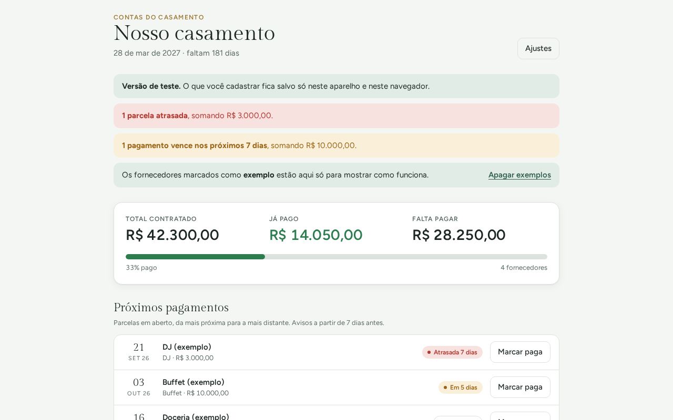
Task: Mark the Buffet (exemplo) installment as paid
Action: (520, 387)
